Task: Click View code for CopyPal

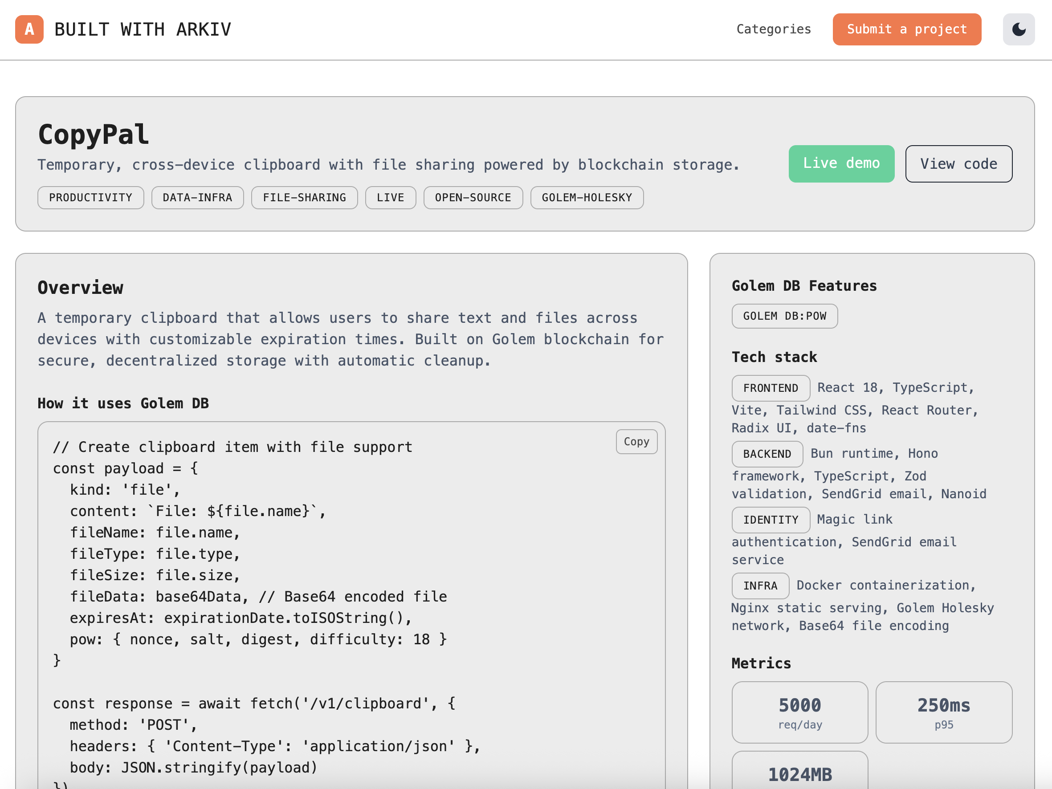Action: tap(959, 163)
